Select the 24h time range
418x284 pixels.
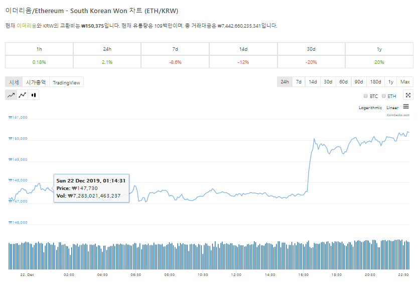tap(285, 82)
